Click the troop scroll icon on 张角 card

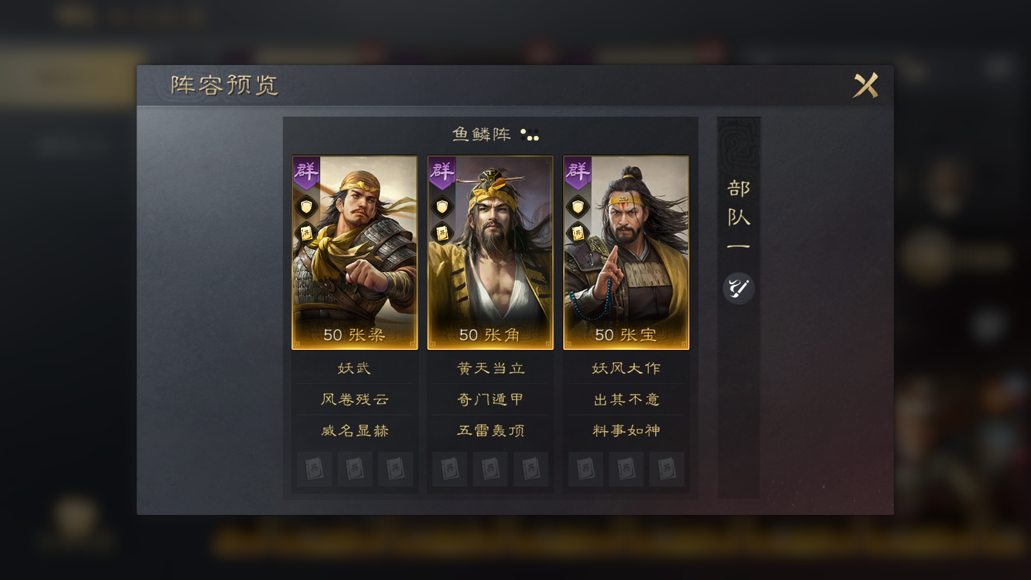coord(442,233)
